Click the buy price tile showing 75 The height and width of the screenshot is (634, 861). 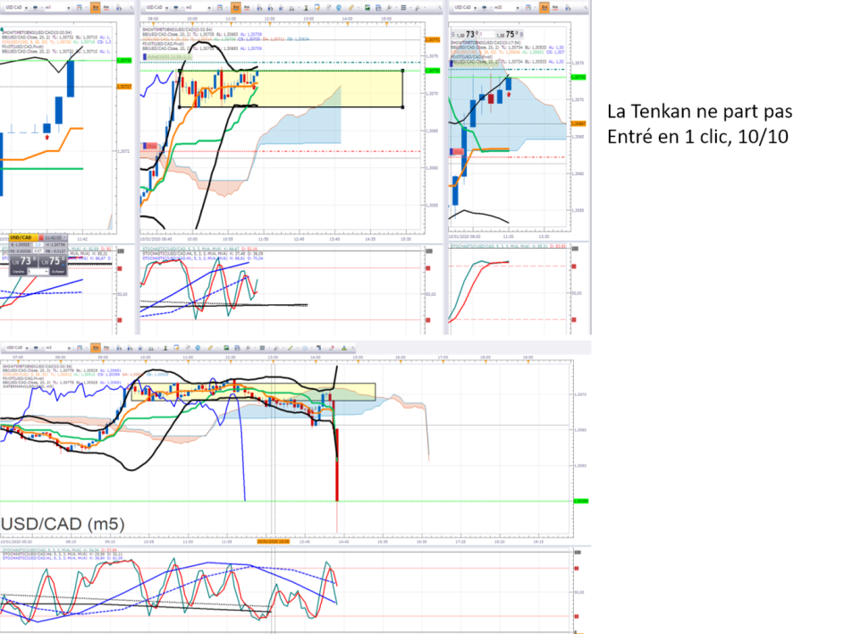click(53, 261)
